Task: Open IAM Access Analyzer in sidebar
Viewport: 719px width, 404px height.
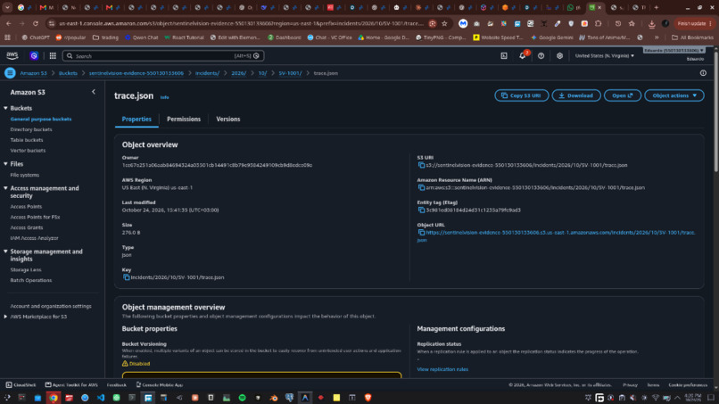Action: [x=34, y=238]
